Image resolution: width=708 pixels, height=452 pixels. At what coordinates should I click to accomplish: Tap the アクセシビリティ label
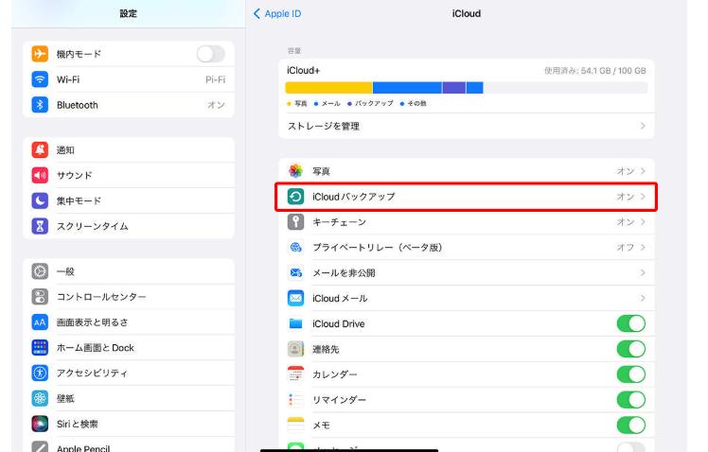click(x=92, y=373)
